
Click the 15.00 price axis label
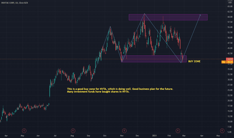pyautogui.click(x=230, y=111)
